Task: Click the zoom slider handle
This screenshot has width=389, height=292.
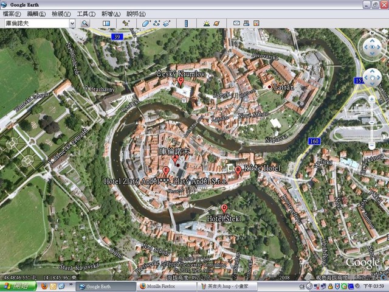Action: tap(371, 122)
